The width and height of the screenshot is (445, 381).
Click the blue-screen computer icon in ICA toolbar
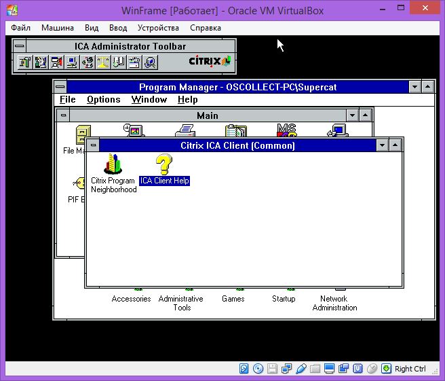(x=72, y=62)
